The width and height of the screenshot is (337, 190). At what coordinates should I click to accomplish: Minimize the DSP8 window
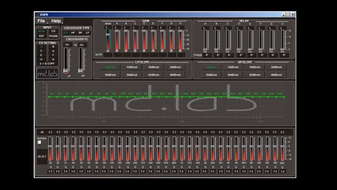click(x=283, y=15)
